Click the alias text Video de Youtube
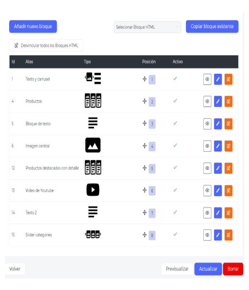 click(x=40, y=191)
